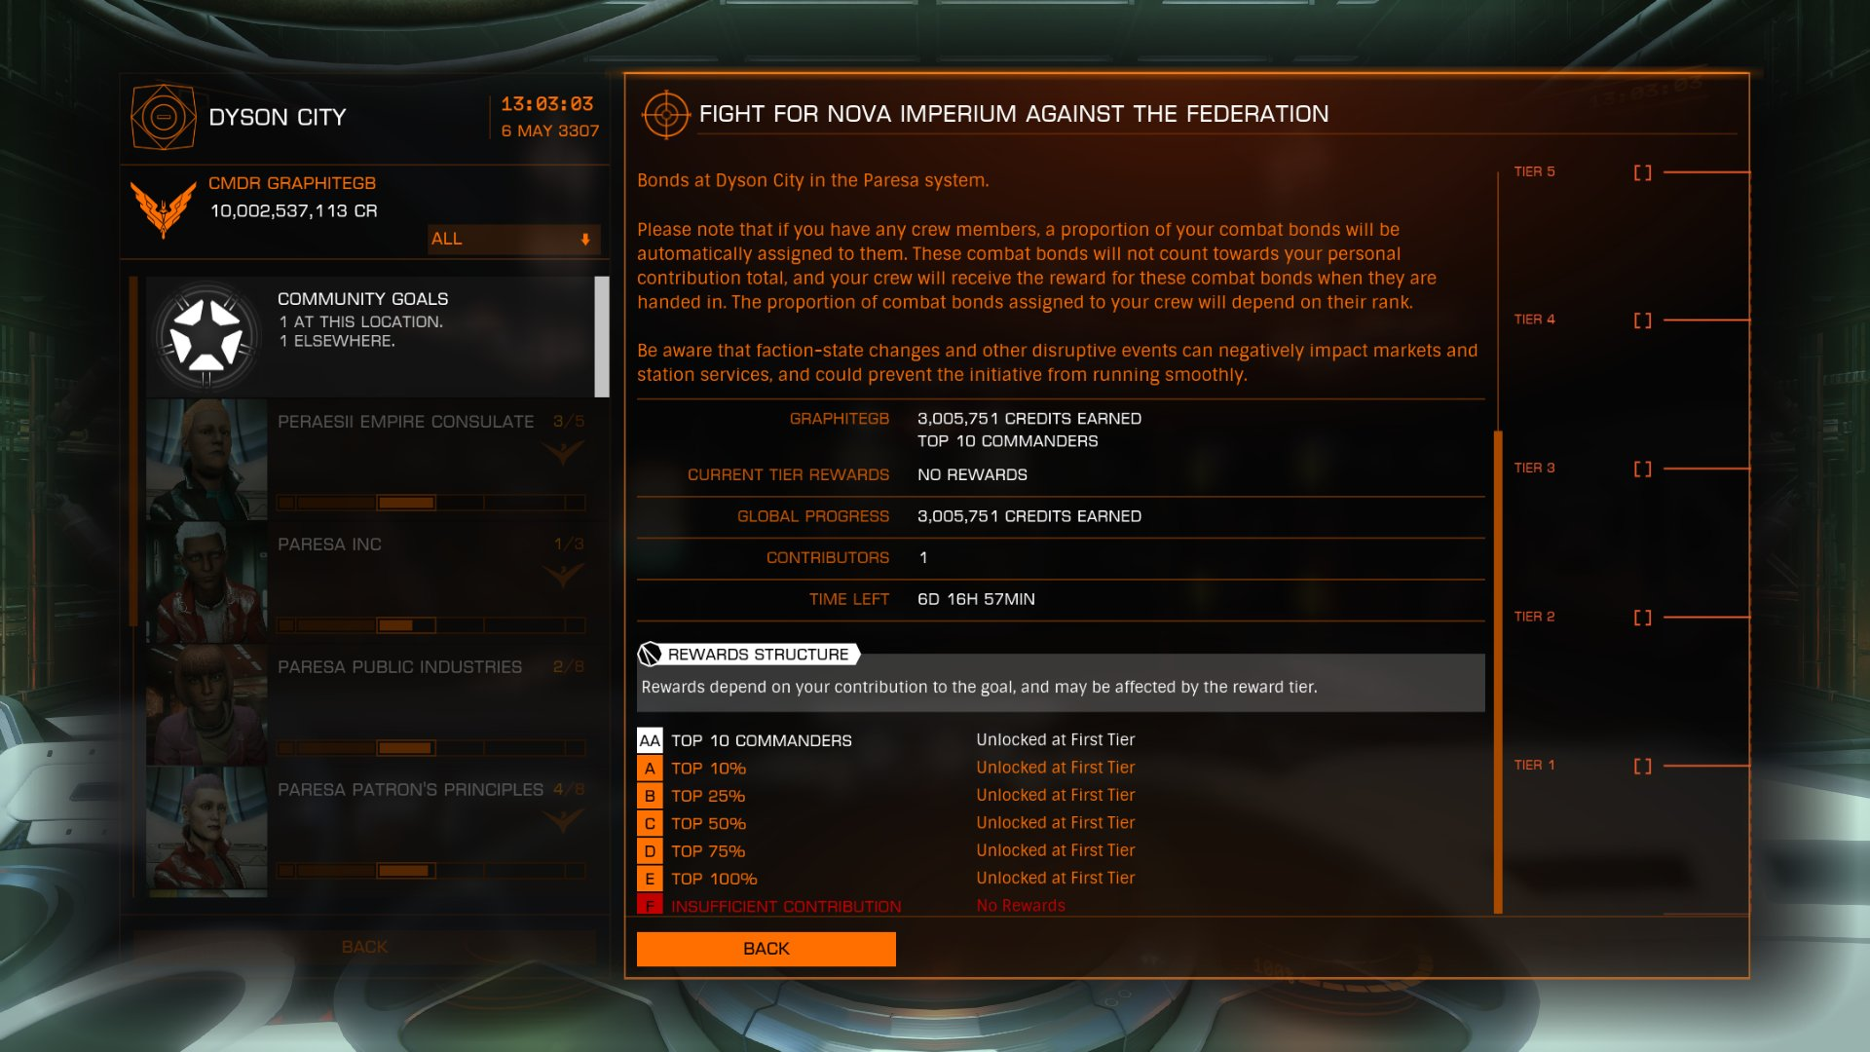Click the Fight for Nova Imperium title

pyautogui.click(x=1014, y=114)
